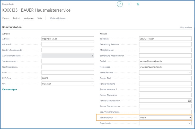Click the E-Mail field with service@hausmeister.de
Screen dimensions: 195x129
[165, 61]
